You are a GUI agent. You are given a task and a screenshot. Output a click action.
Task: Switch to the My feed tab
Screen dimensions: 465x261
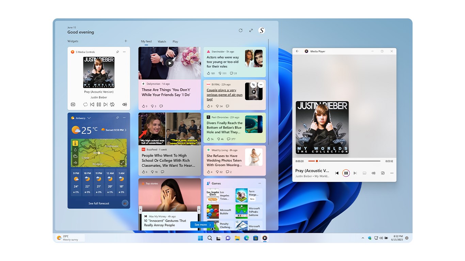[146, 41]
